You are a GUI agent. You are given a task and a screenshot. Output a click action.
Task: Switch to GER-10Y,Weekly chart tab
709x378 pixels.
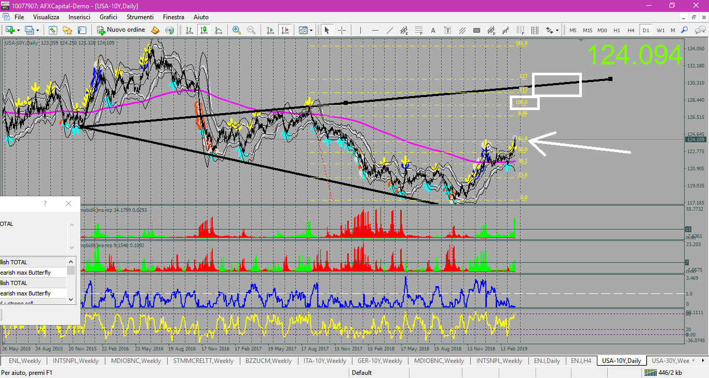point(379,360)
